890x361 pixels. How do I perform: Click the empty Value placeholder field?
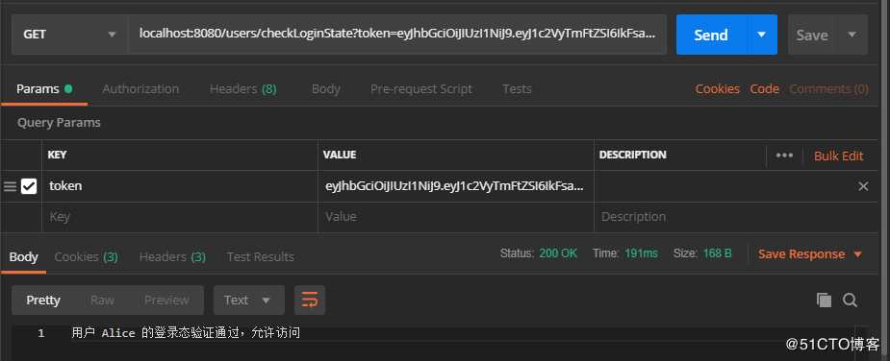click(x=456, y=217)
